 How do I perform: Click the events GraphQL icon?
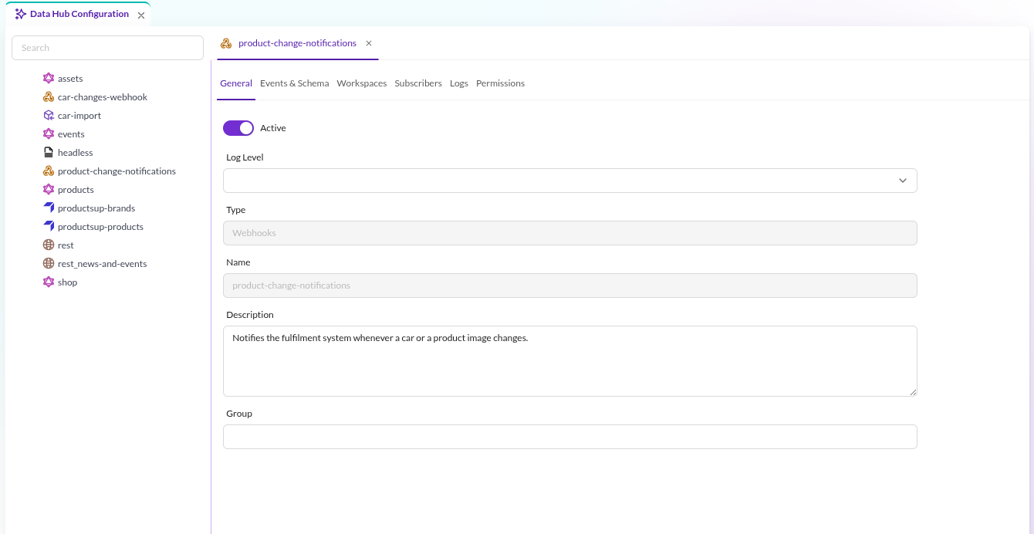[49, 134]
